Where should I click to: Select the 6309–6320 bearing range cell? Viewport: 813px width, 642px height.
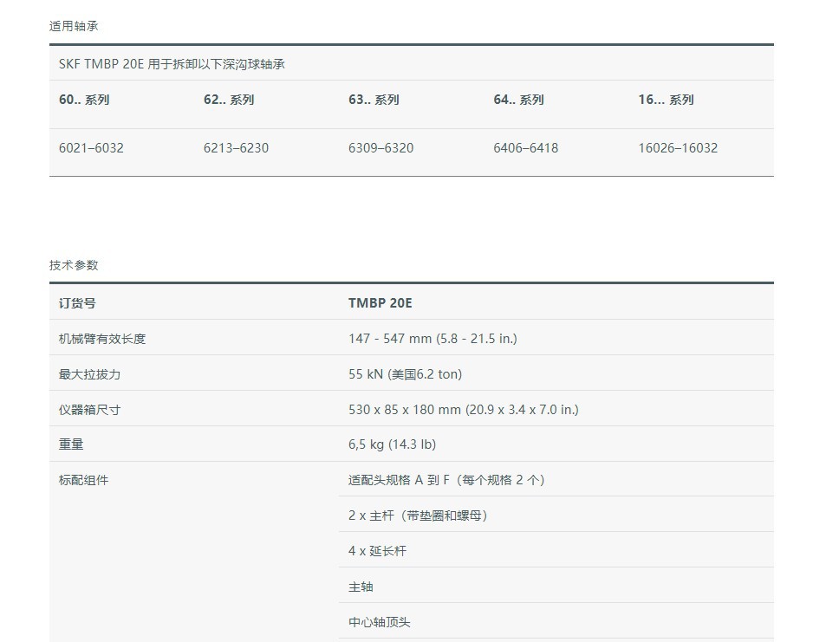[380, 148]
